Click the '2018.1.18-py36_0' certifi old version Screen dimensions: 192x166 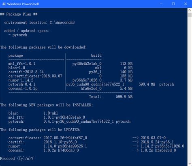click(60, 142)
